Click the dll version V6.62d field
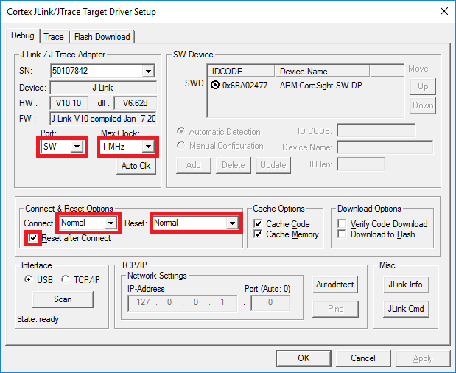The width and height of the screenshot is (456, 373). click(x=136, y=103)
